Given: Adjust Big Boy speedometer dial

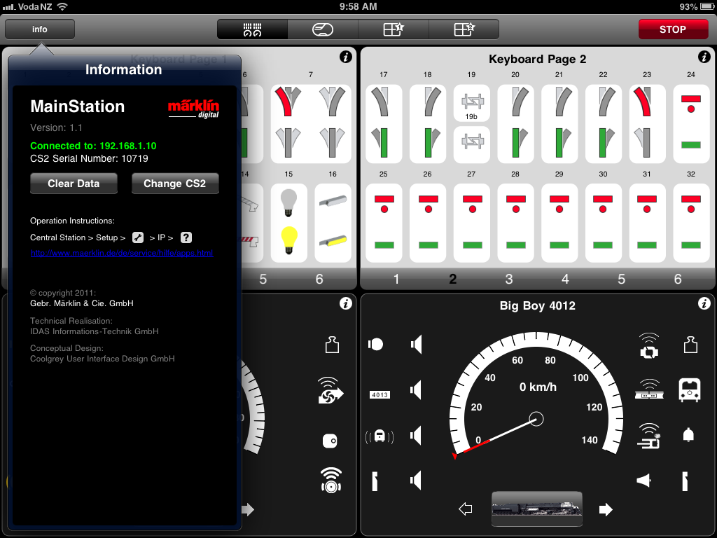Looking at the screenshot, I should point(536,396).
